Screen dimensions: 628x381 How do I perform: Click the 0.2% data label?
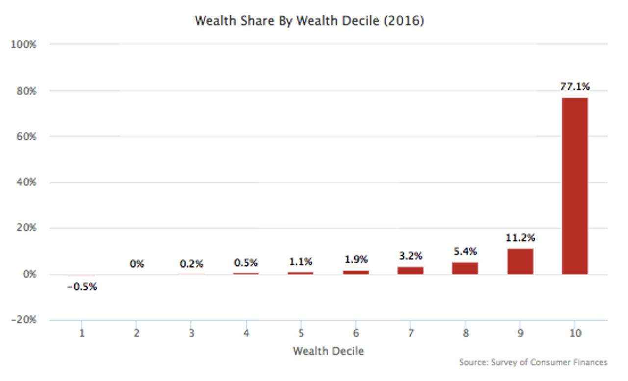[x=191, y=264]
